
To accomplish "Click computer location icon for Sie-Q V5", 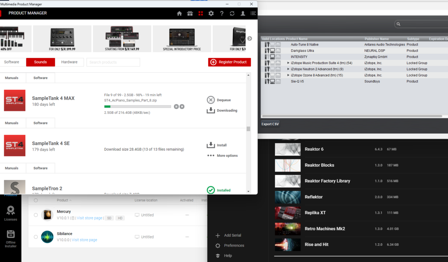I will 273,82.
